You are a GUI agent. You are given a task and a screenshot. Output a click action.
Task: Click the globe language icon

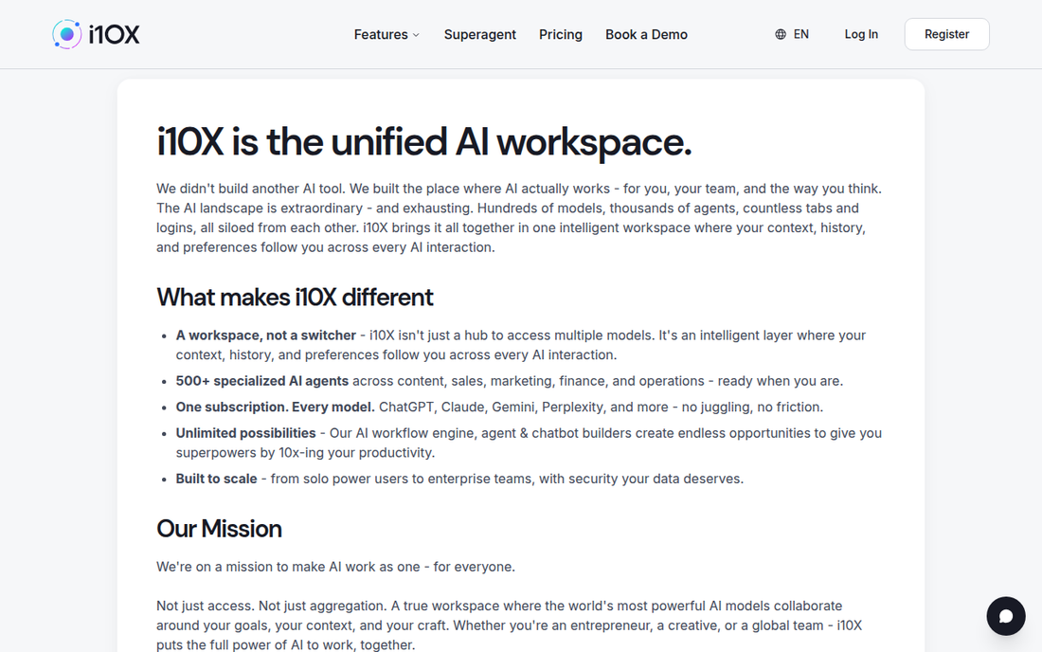[x=781, y=34]
